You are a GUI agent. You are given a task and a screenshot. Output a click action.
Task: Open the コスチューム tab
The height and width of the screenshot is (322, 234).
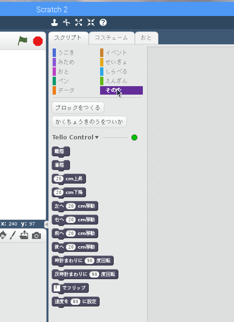point(111,38)
